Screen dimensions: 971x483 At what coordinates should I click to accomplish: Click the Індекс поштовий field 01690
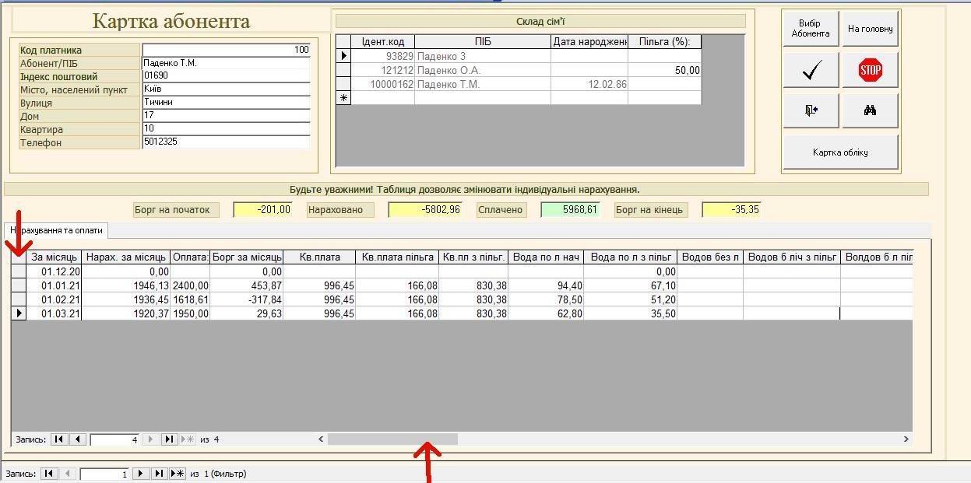[x=226, y=76]
